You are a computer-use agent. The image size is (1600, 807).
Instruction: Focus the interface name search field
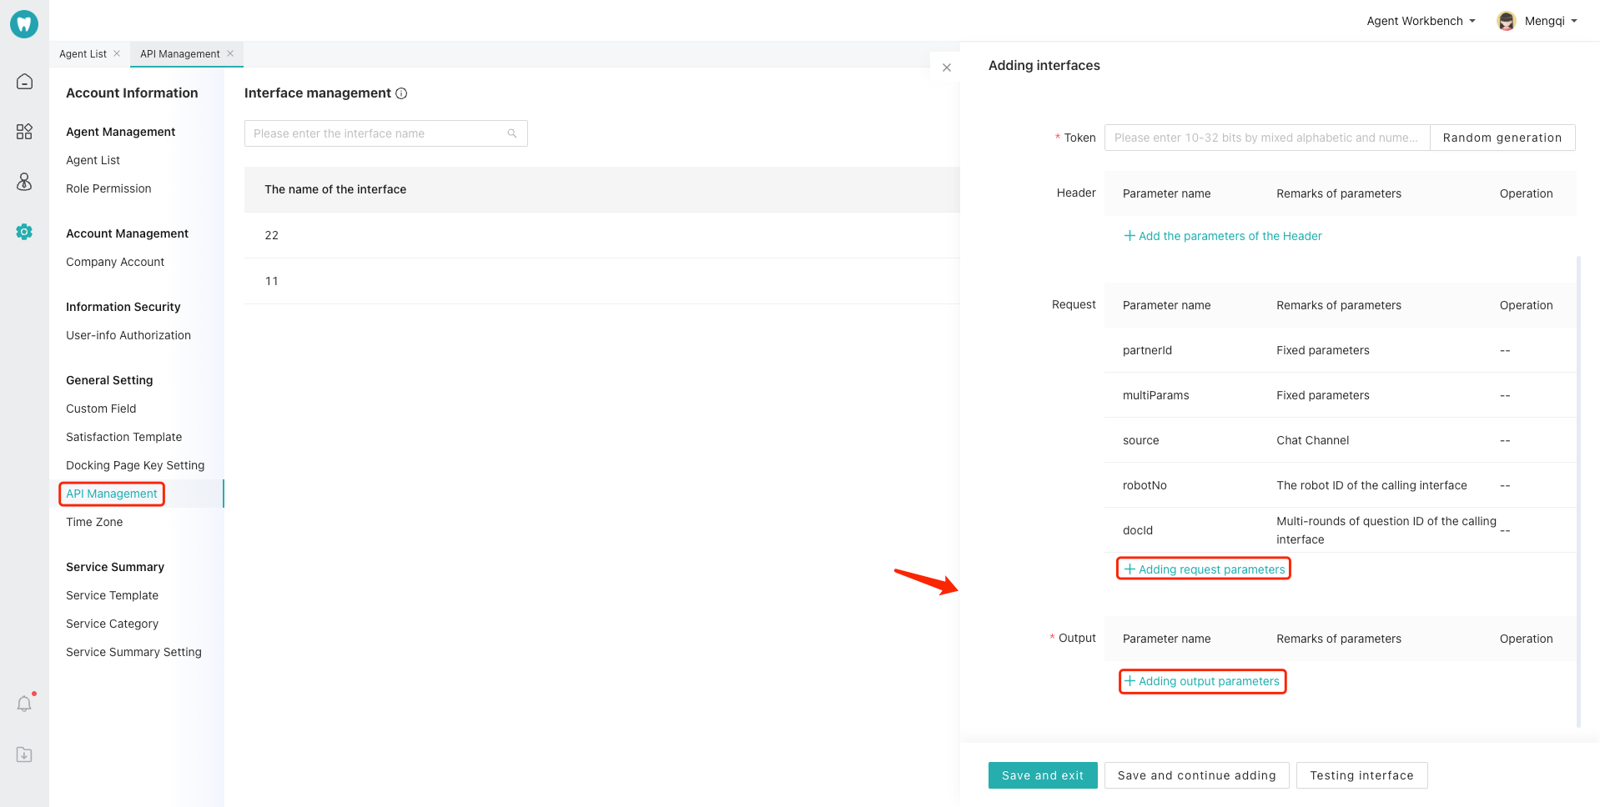point(385,133)
